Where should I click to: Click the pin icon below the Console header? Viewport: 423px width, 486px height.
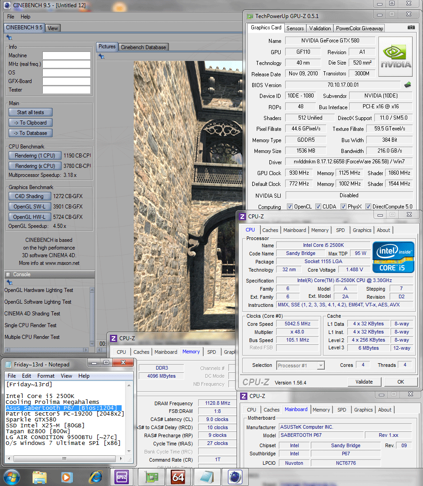[9, 282]
